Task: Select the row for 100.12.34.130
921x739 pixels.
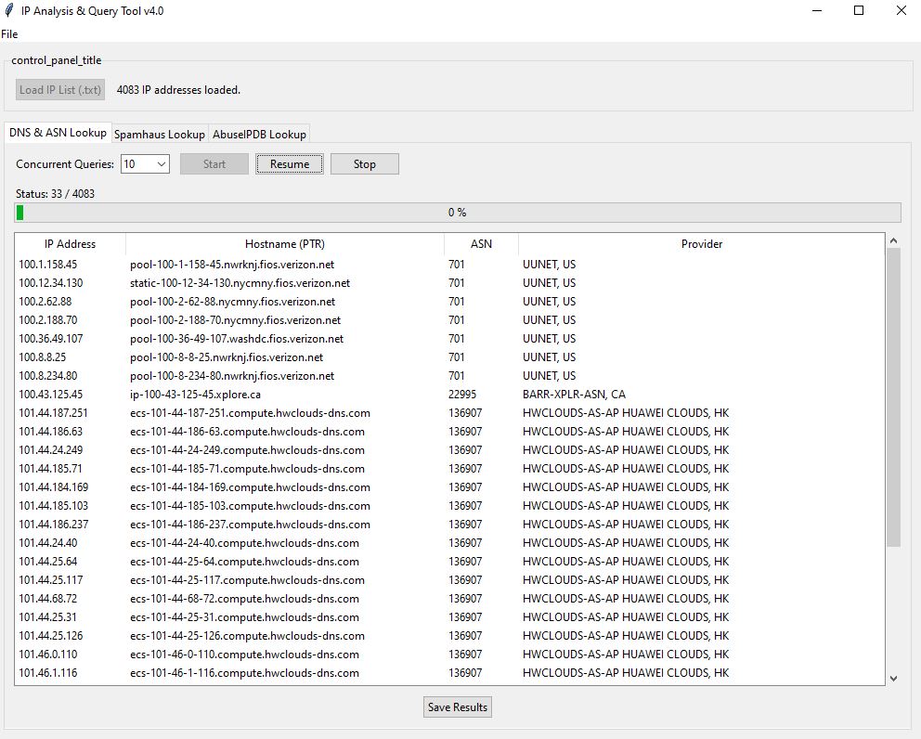Action: click(x=449, y=283)
